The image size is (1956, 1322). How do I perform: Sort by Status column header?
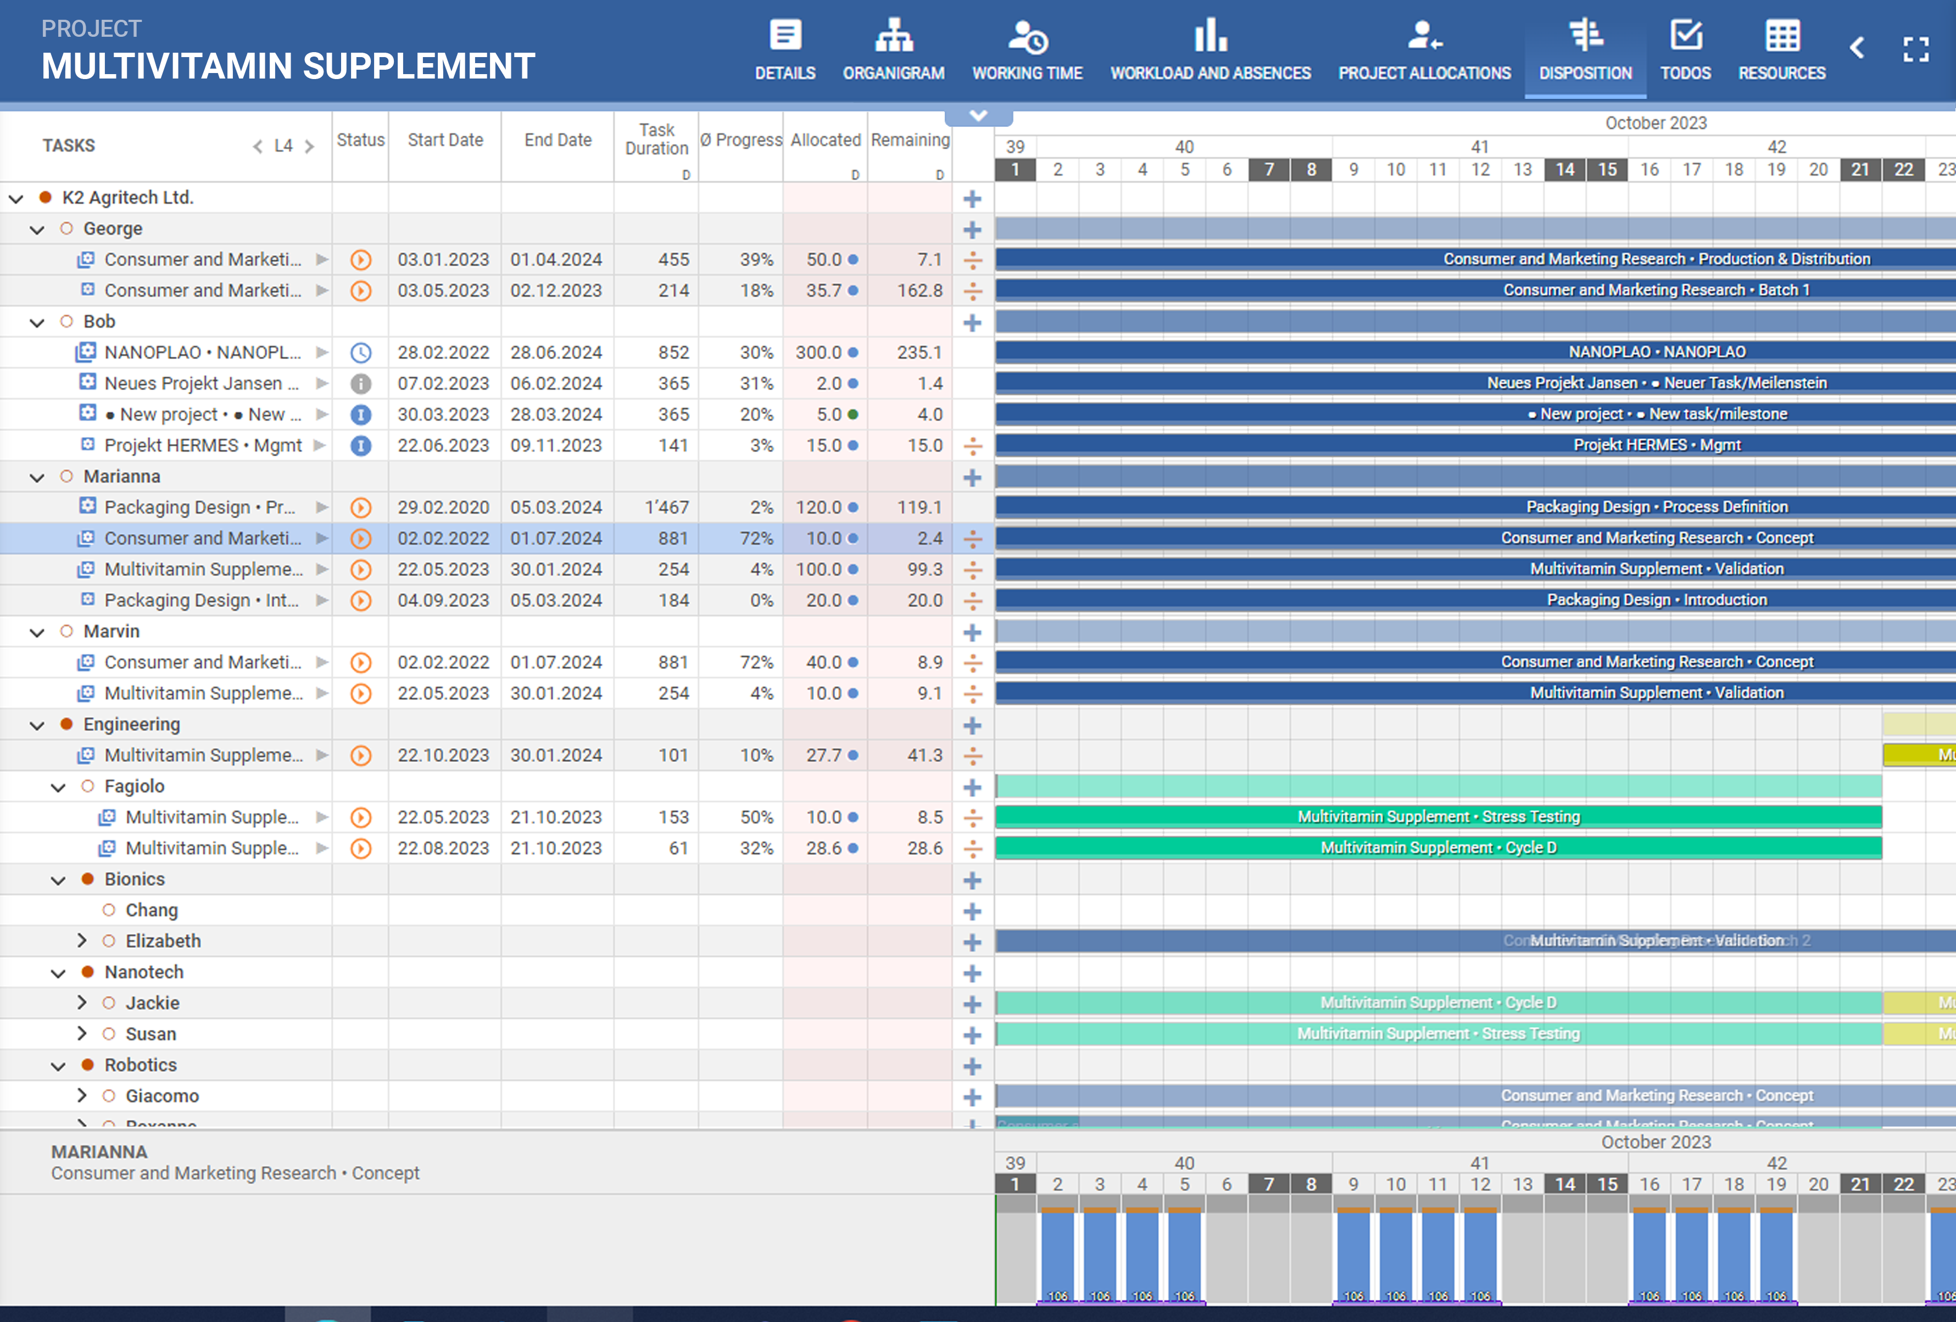(360, 141)
